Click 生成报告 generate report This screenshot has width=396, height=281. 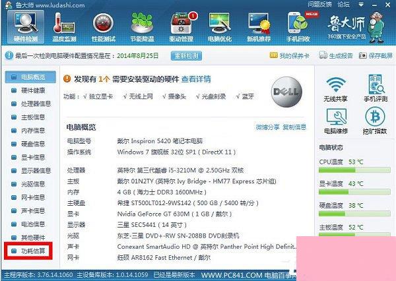click(x=336, y=55)
